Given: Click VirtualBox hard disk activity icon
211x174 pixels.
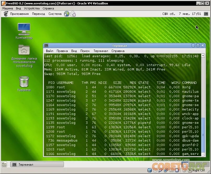Looking at the screenshot, I should 150,170.
